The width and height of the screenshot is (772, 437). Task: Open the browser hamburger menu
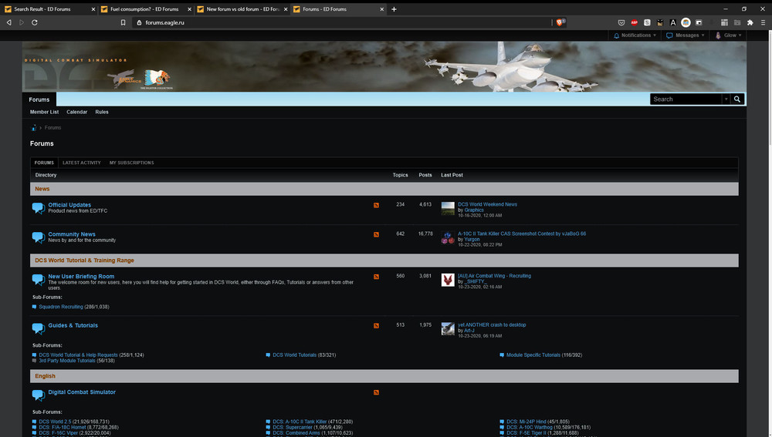click(x=763, y=22)
